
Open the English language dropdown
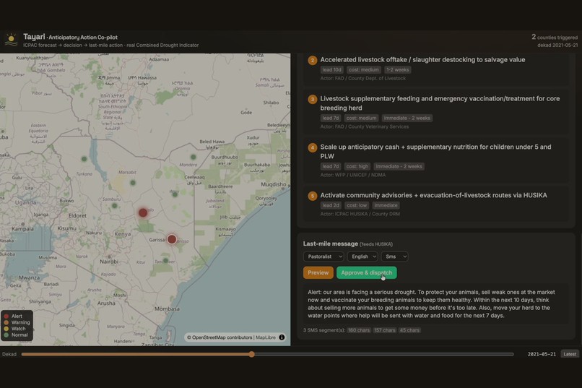click(x=362, y=256)
